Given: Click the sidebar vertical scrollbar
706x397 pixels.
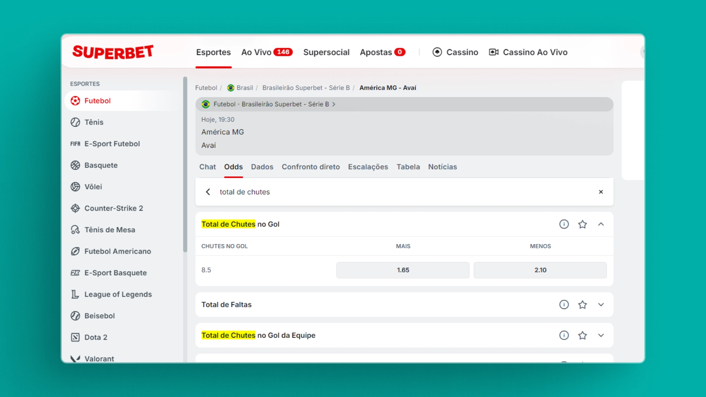Looking at the screenshot, I should coord(185,164).
